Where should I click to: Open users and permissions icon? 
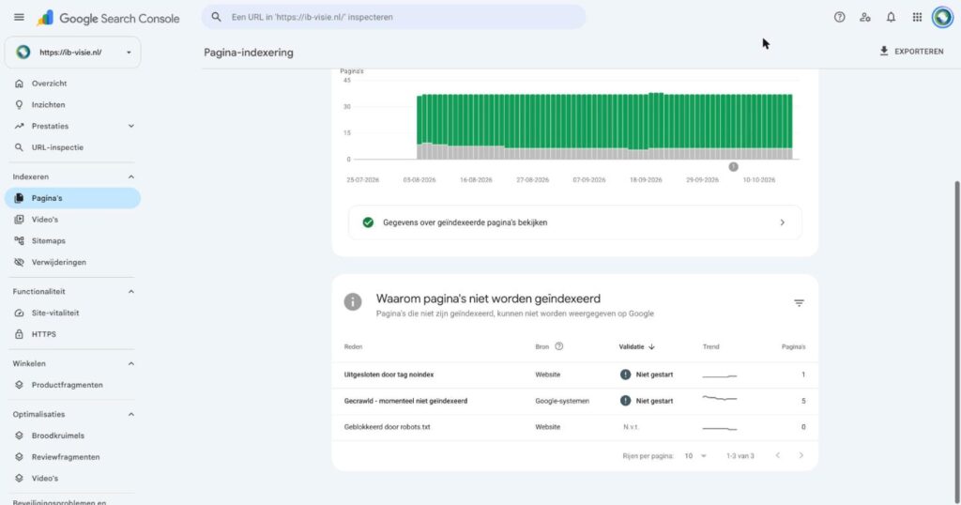point(864,17)
